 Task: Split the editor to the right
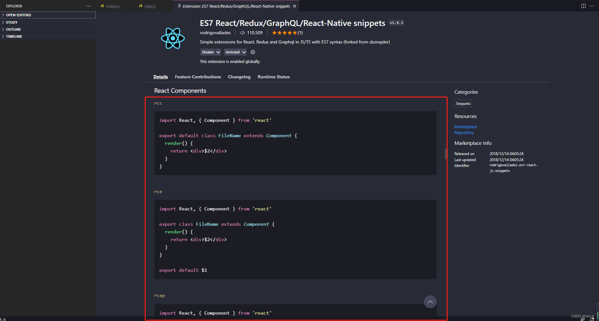point(583,6)
